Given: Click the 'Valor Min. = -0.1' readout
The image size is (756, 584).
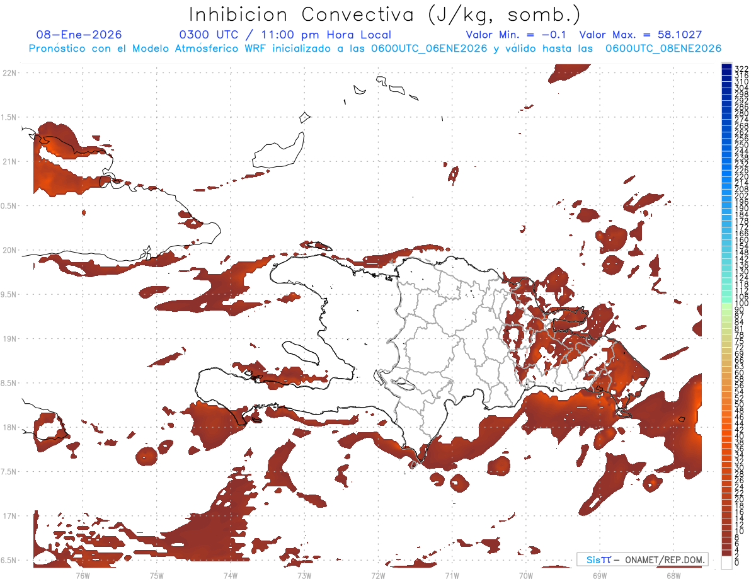Looking at the screenshot, I should pyautogui.click(x=516, y=35).
